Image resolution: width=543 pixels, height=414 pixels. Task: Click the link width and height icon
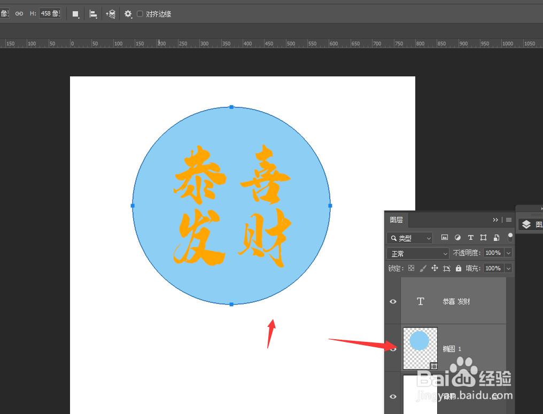pos(19,13)
